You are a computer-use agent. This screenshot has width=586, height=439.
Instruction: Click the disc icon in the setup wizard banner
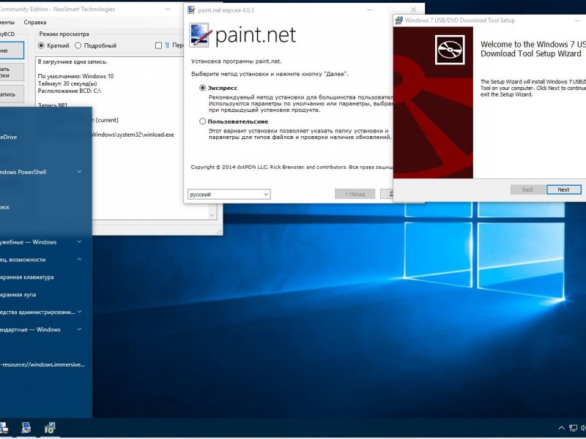pyautogui.click(x=450, y=50)
